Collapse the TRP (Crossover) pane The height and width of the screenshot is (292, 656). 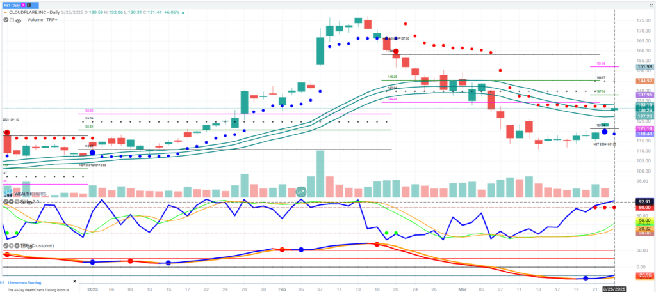(11, 246)
